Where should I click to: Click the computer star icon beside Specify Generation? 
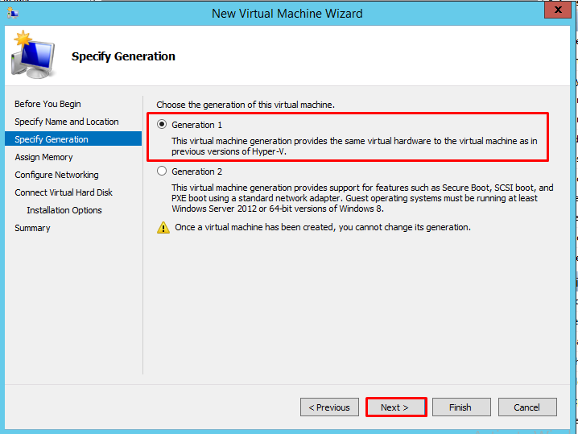pos(34,55)
